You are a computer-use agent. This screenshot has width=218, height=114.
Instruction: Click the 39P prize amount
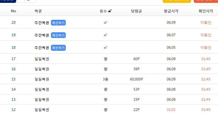[x=136, y=69]
